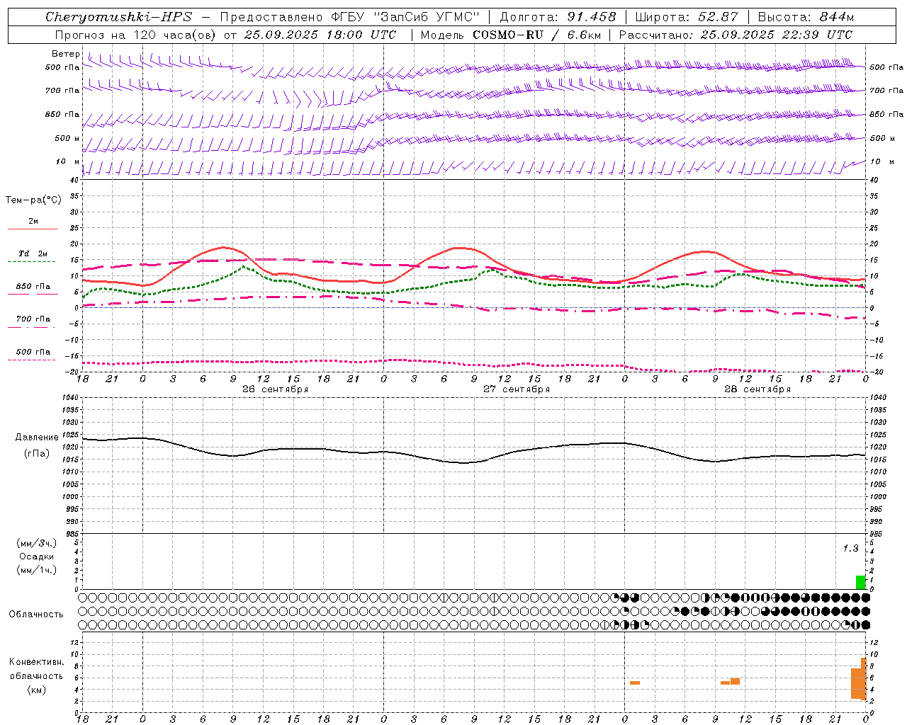Click the "Широта: 52.87" header value
Viewport: 907px width, 725px height.
pos(687,17)
